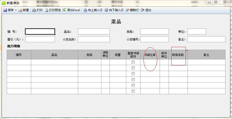
Task: Click the 转换系数 column header
Action: click(x=178, y=55)
